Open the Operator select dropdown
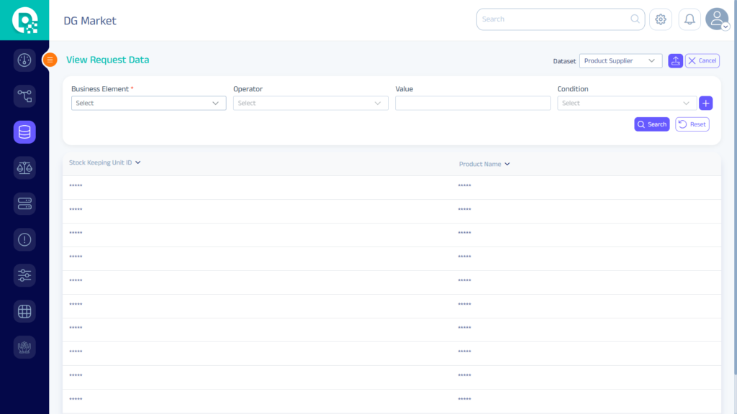Image resolution: width=737 pixels, height=414 pixels. pos(310,103)
